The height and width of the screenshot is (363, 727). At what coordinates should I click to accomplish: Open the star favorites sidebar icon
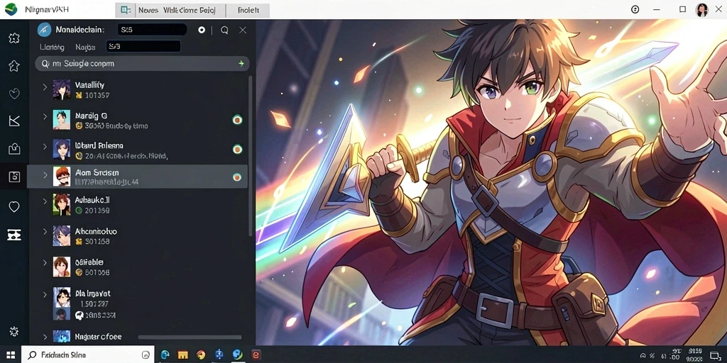tap(14, 66)
